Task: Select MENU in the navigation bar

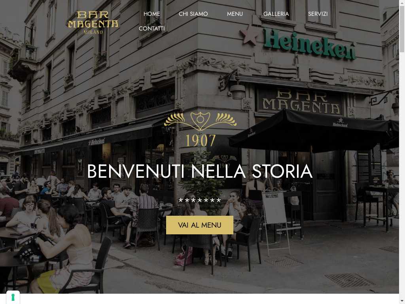Action: click(235, 14)
